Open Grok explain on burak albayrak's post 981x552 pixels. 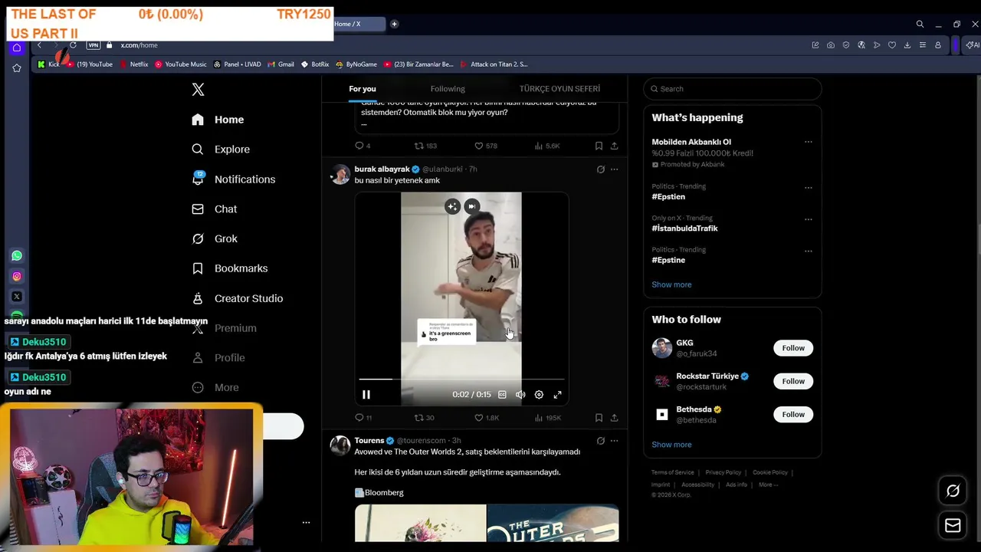point(600,169)
